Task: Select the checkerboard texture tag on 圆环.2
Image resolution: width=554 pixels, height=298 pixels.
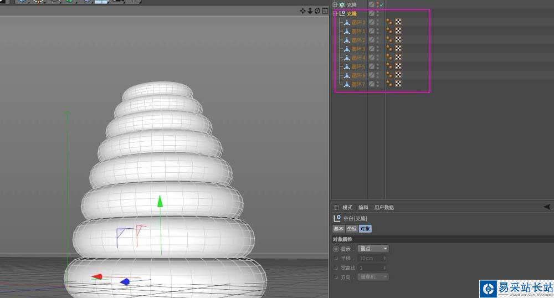Action: (x=398, y=39)
